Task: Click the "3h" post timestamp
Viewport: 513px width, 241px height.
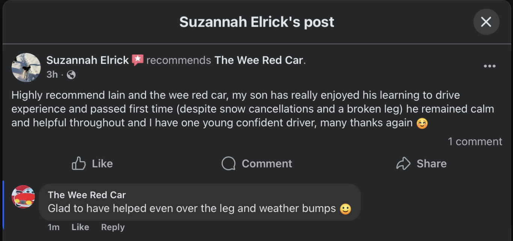Action: click(x=52, y=75)
